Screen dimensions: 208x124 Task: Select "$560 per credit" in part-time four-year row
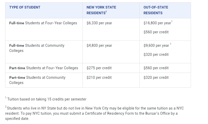(x=156, y=68)
